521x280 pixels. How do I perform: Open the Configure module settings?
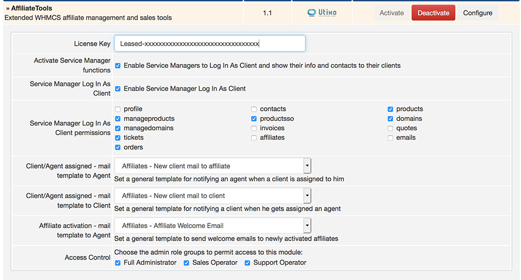477,13
